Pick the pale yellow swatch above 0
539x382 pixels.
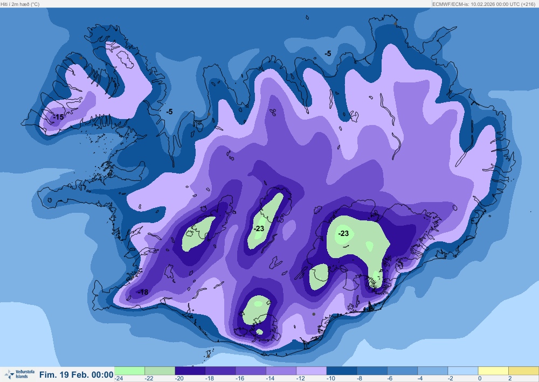coord(493,371)
